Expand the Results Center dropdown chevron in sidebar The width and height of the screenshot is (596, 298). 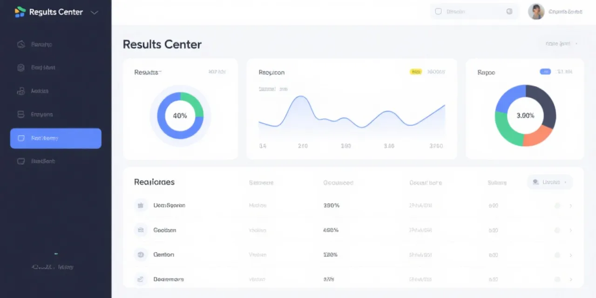tap(94, 13)
